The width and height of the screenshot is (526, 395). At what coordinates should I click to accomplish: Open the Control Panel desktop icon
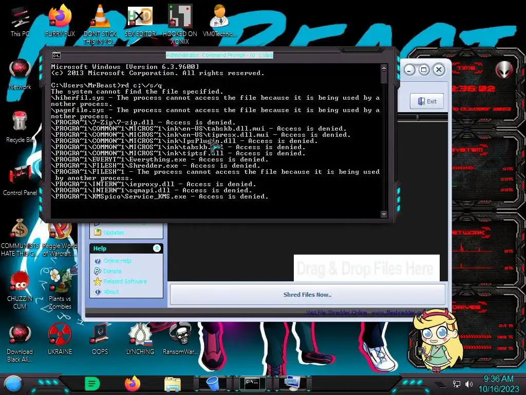[20, 180]
